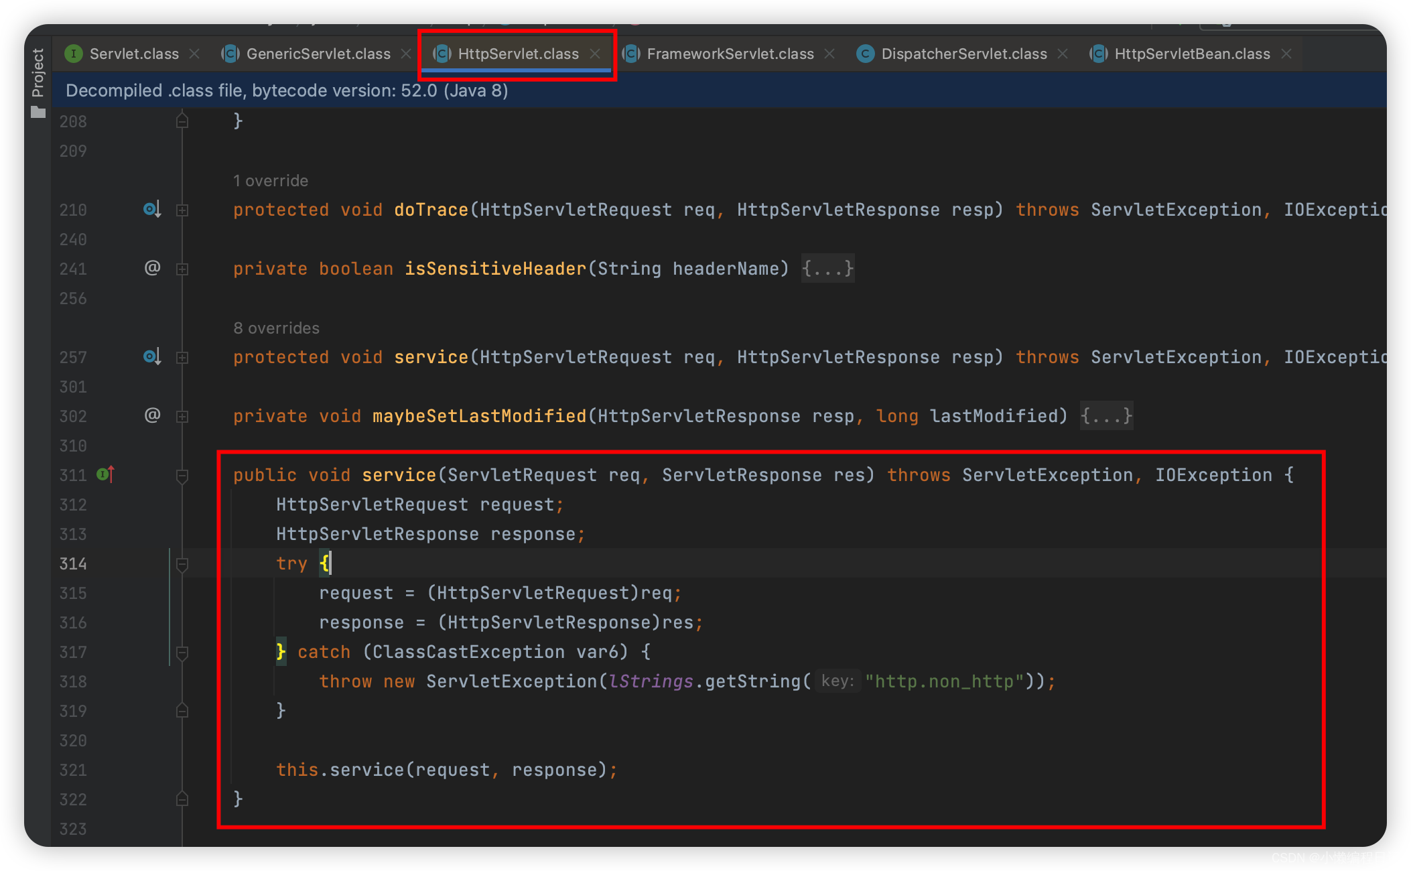Collapse the try block at line 314
Screen dimensions: 1411x871
click(x=182, y=564)
